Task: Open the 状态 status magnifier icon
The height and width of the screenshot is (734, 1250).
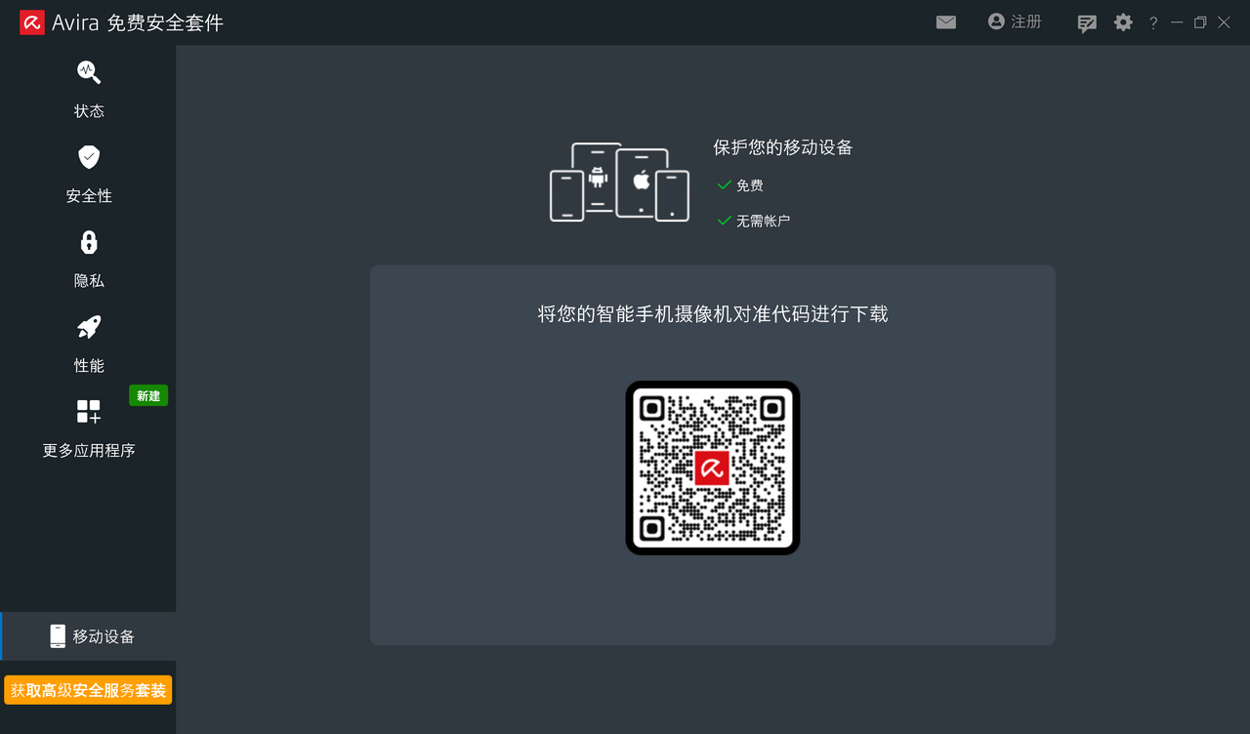Action: (89, 72)
